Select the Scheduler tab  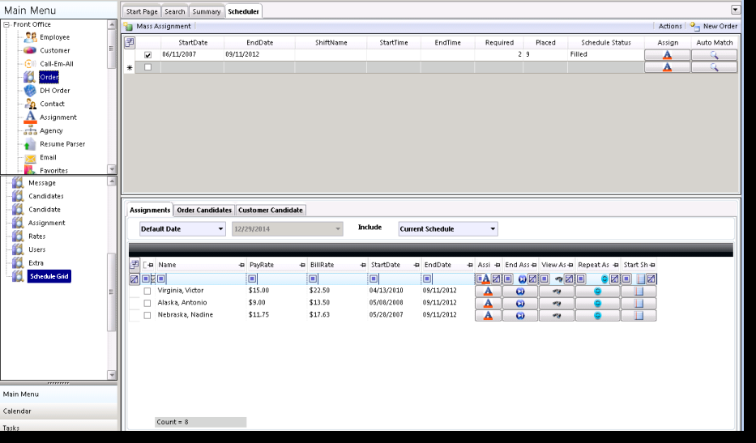click(243, 11)
